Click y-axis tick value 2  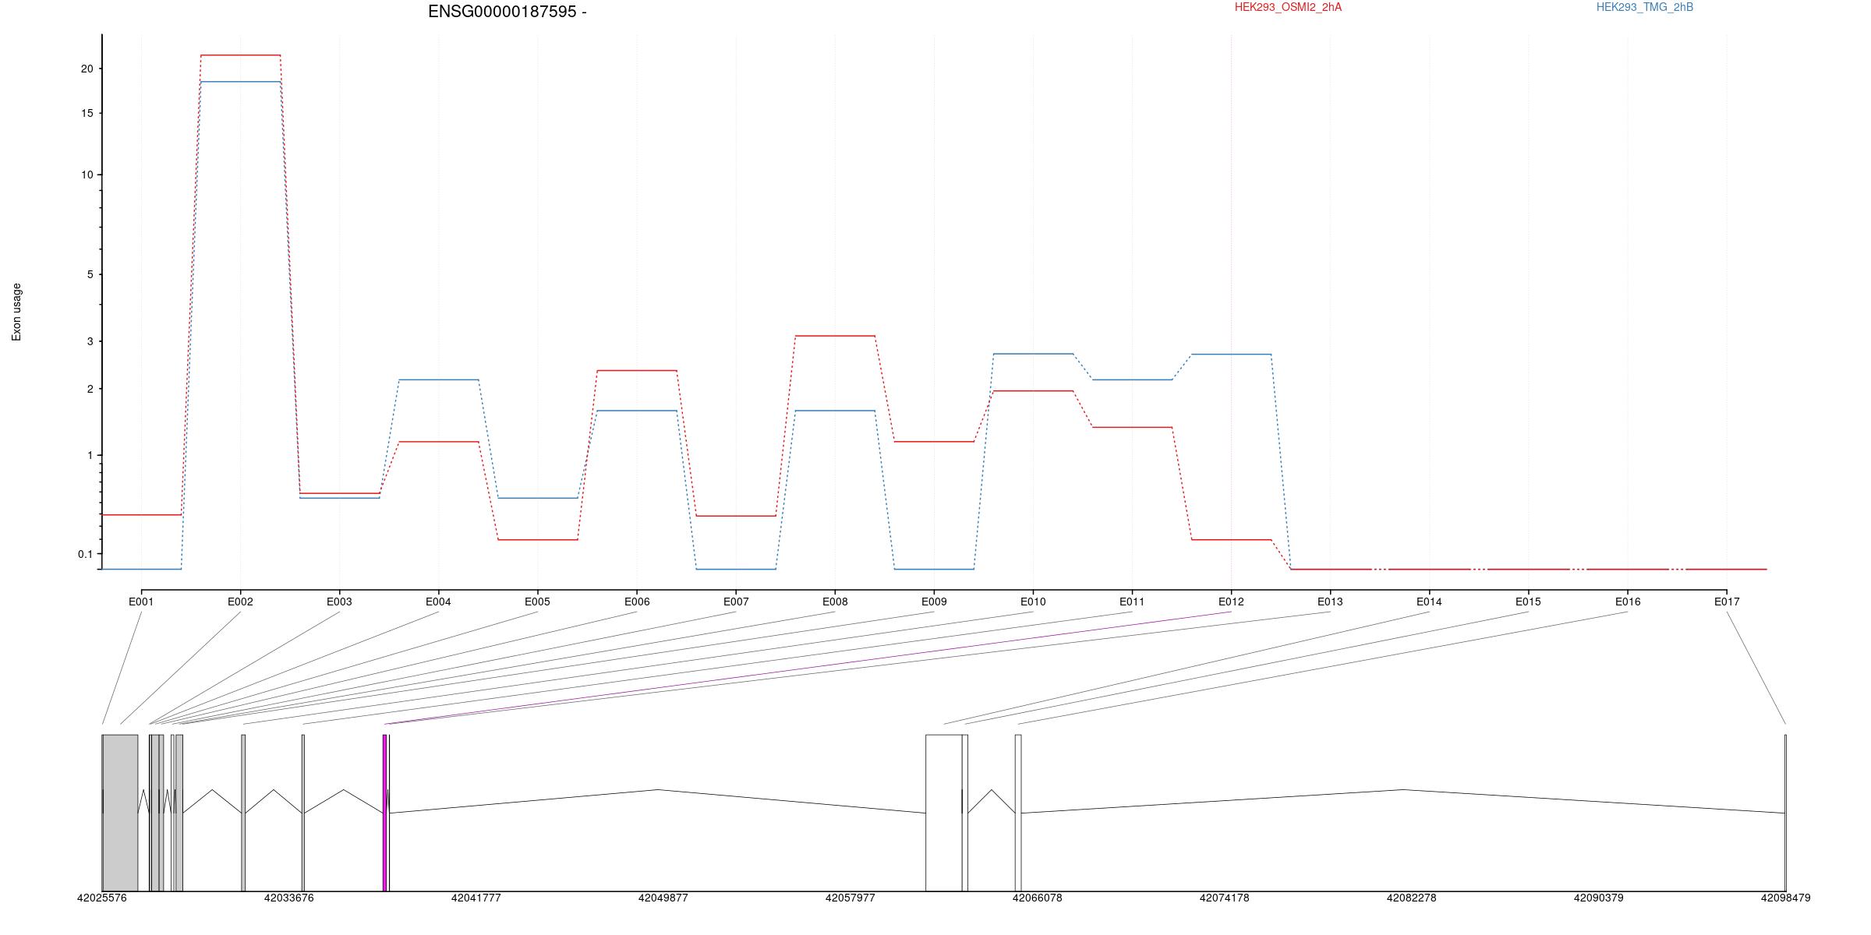pyautogui.click(x=90, y=389)
